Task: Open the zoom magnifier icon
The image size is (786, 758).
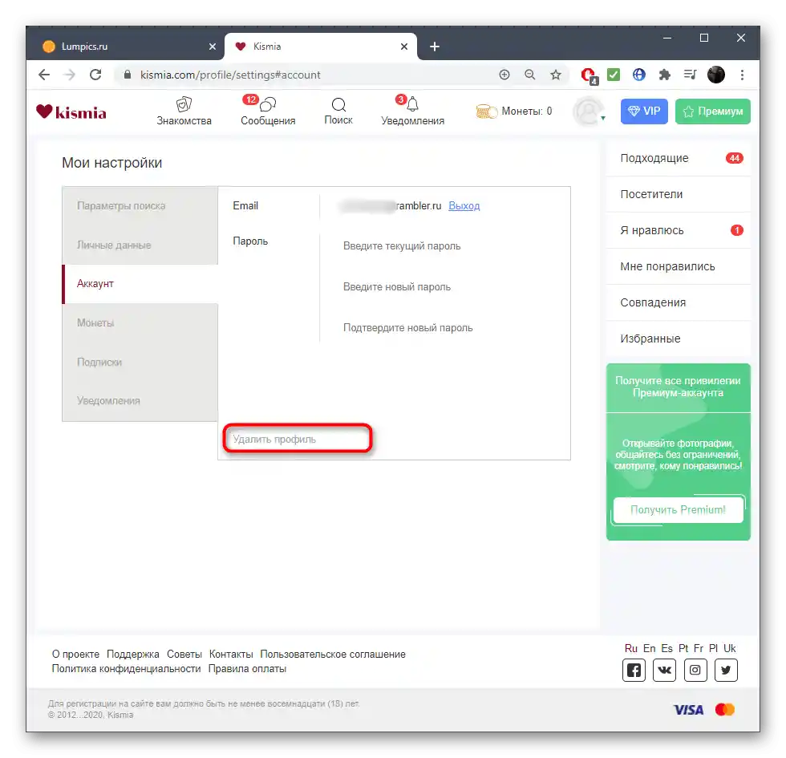Action: pyautogui.click(x=530, y=75)
